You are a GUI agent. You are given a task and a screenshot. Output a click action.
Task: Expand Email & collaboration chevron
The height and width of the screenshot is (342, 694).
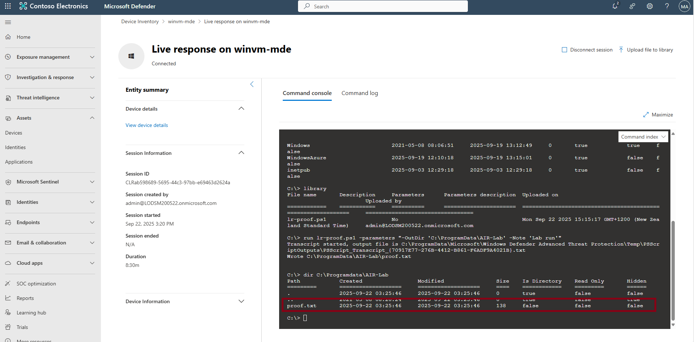(92, 243)
